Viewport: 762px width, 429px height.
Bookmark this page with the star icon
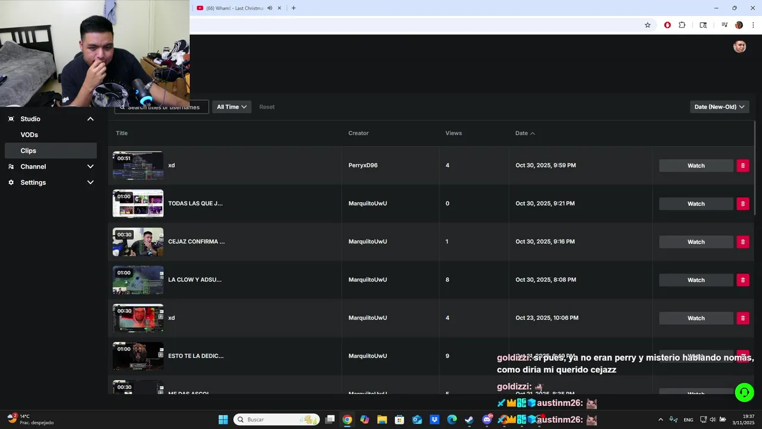(x=648, y=25)
